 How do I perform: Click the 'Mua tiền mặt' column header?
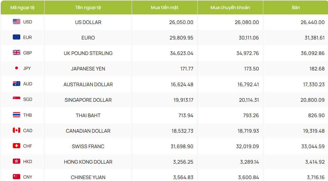pos(165,7)
